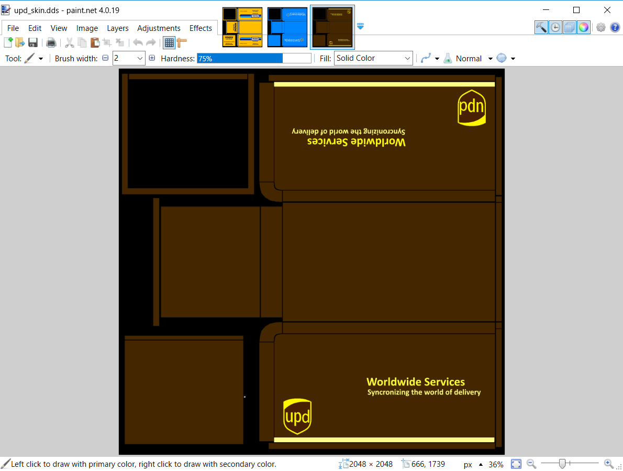Toggle the rulers display

pyautogui.click(x=182, y=42)
